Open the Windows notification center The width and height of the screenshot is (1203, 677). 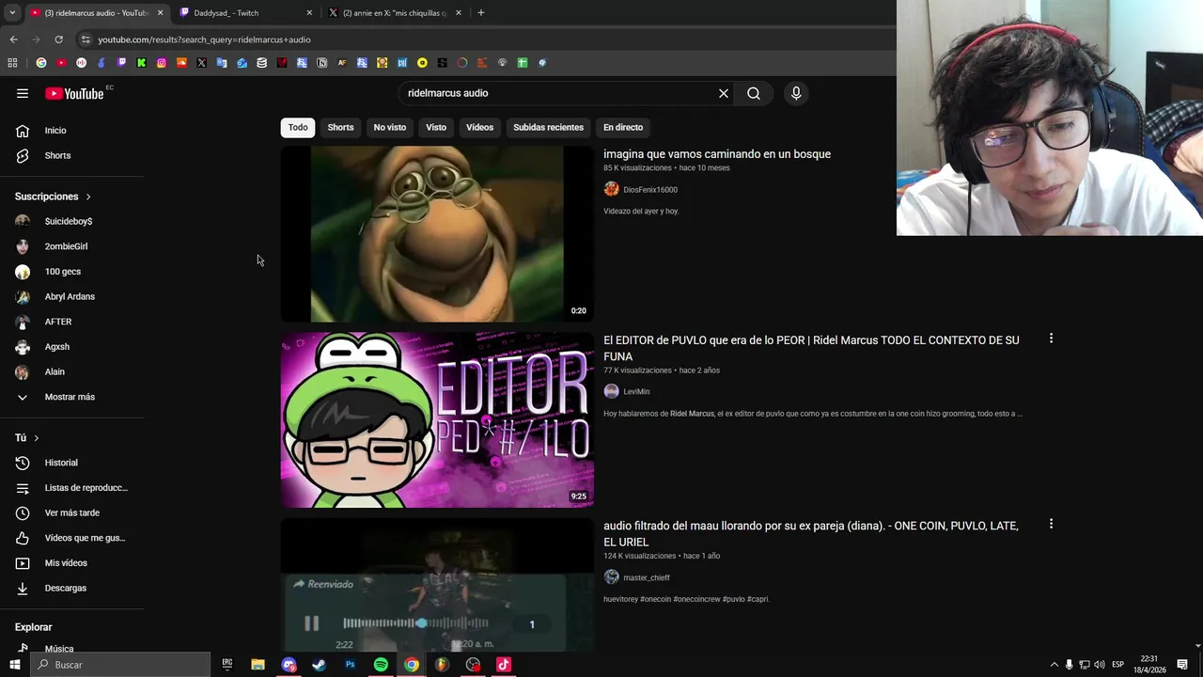coord(1182,665)
